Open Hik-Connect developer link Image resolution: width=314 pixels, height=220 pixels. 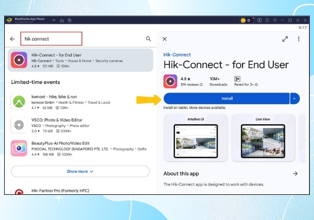(177, 54)
